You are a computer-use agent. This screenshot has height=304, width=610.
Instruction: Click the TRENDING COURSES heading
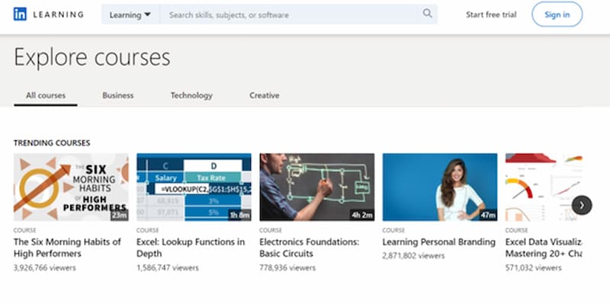pyautogui.click(x=52, y=143)
